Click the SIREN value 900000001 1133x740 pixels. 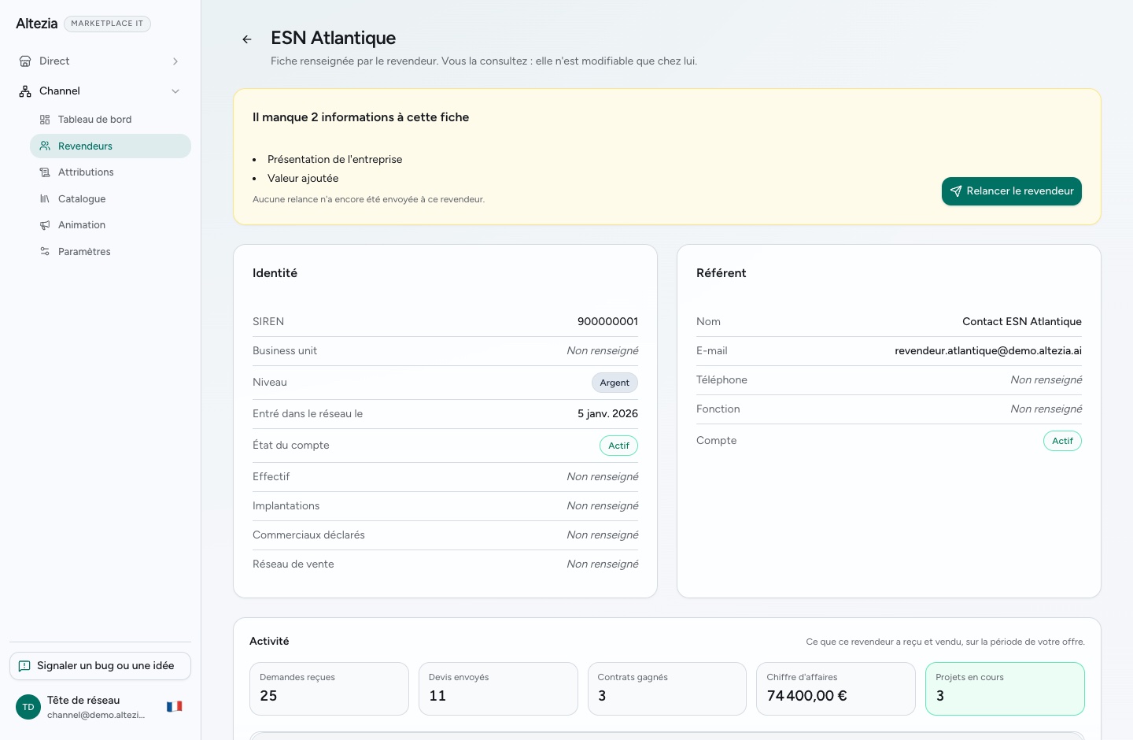pos(607,322)
